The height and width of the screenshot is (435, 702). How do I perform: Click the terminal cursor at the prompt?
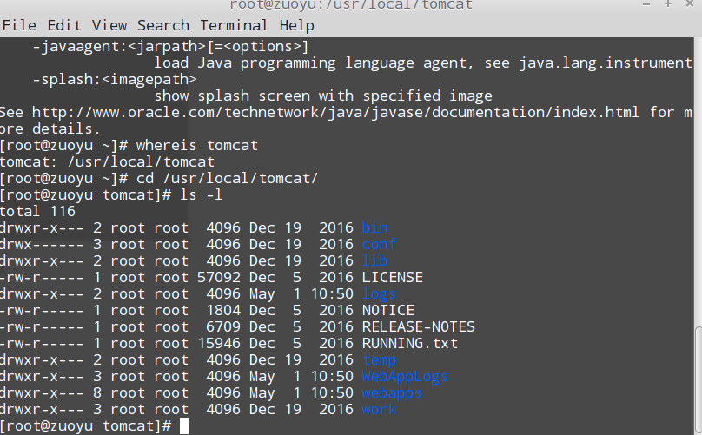(184, 425)
